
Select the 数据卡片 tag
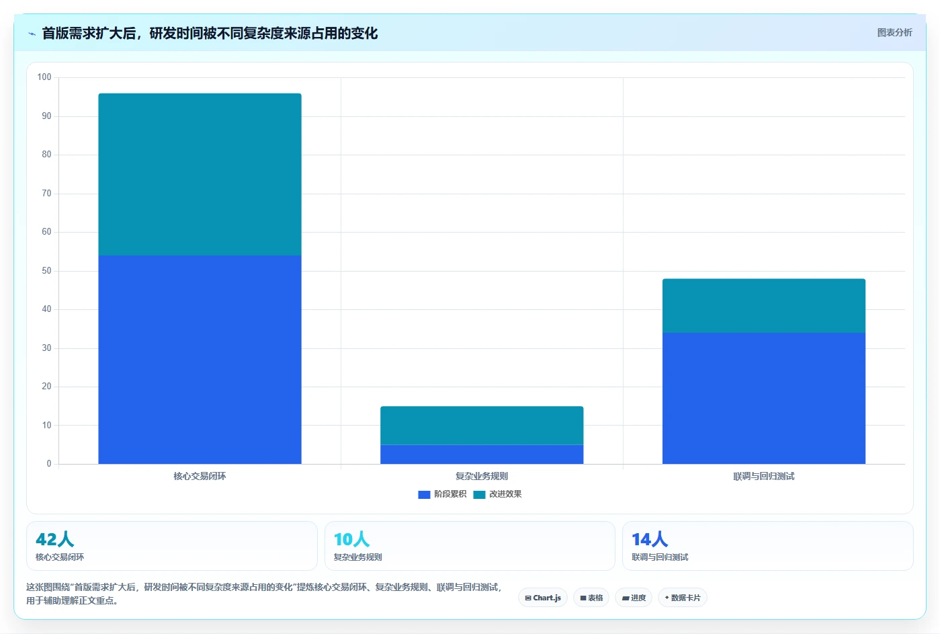click(683, 598)
